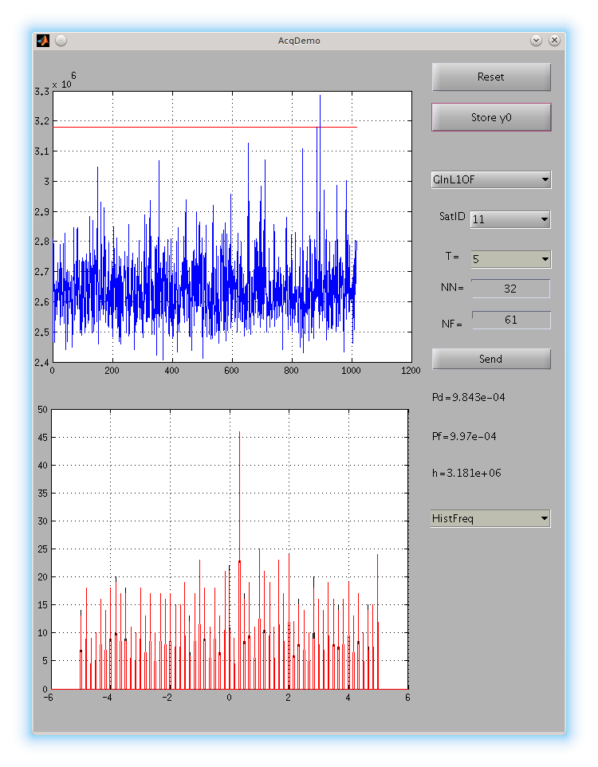The height and width of the screenshot is (767, 598).
Task: Click the NF input field
Action: tap(510, 320)
